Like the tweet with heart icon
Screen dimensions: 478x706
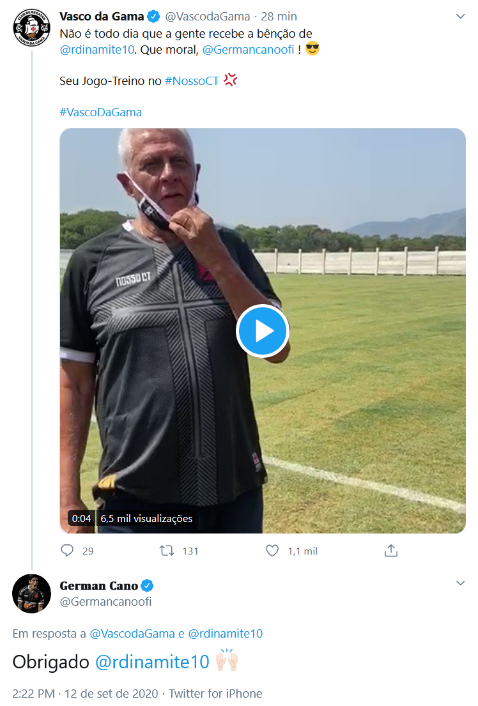272,551
